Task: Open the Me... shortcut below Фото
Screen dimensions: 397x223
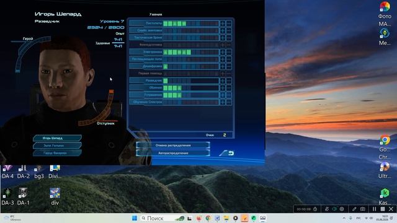Action: click(385, 37)
